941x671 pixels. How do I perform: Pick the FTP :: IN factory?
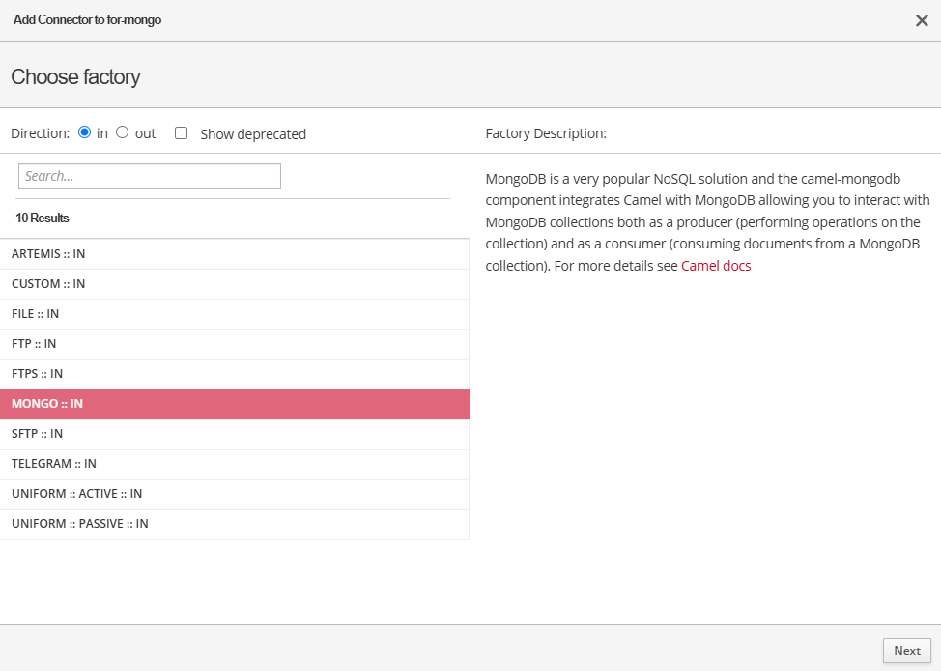(x=34, y=344)
